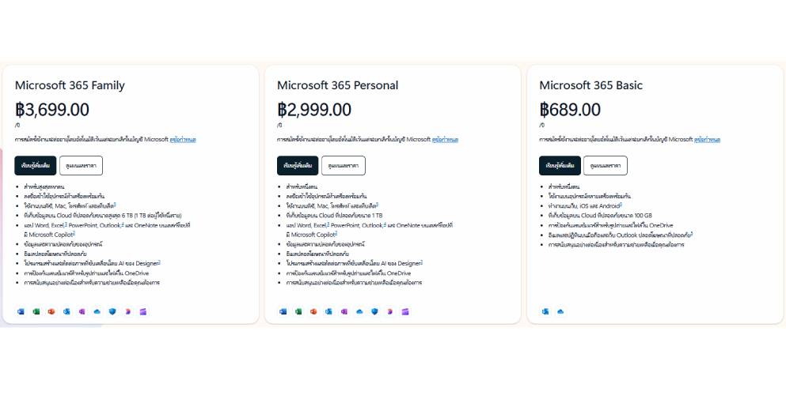Click the PowerPoint icon in Family plan

click(x=51, y=311)
